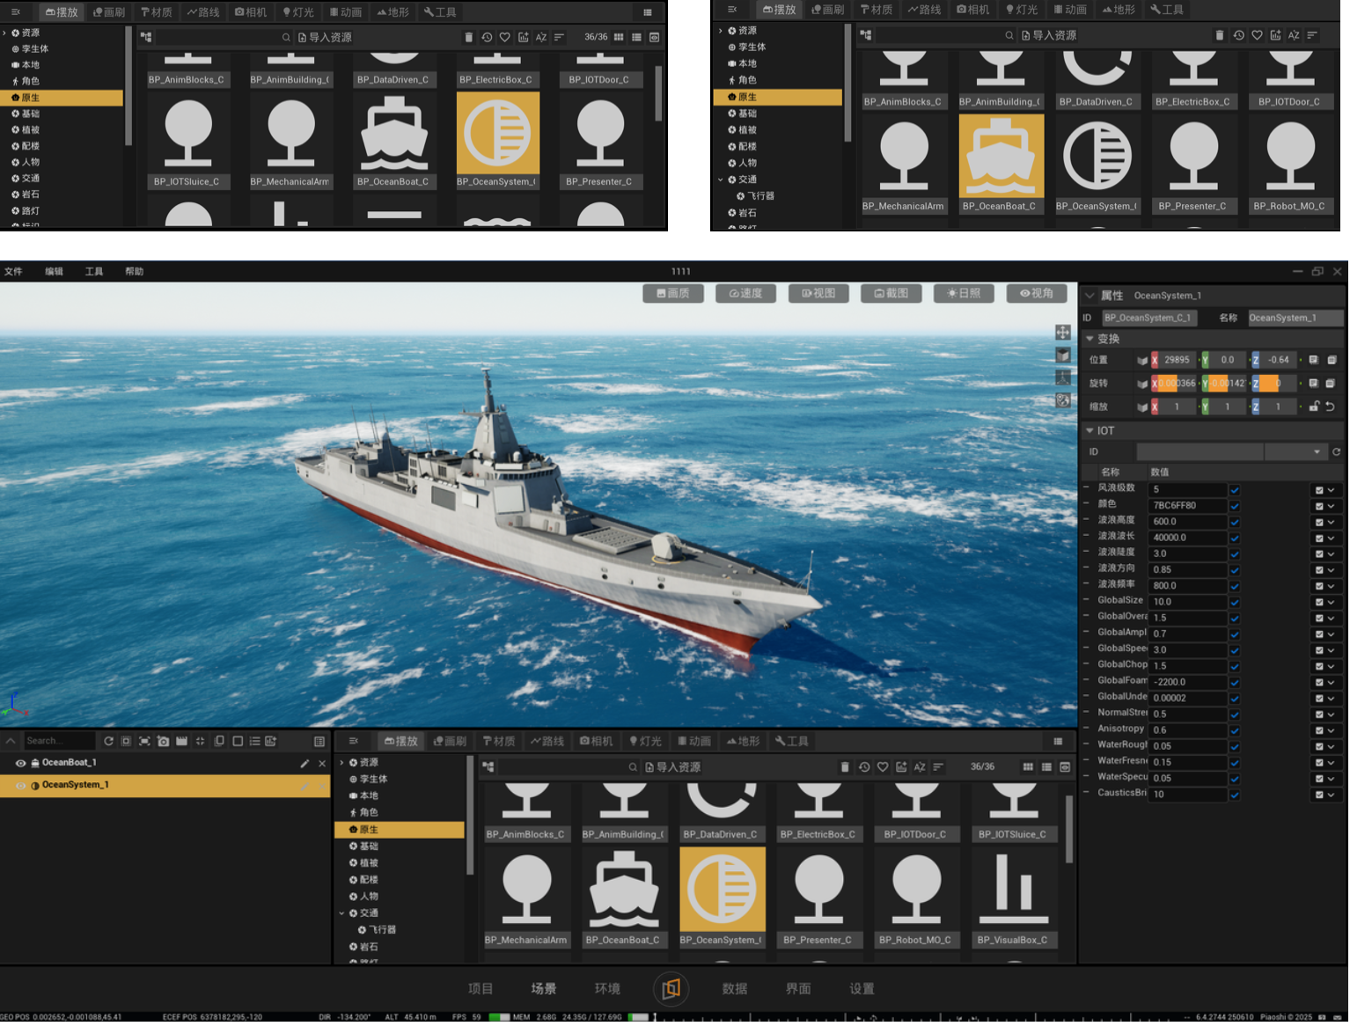Click the magnifier search icon in main asset browser
1350x1026 pixels.
coord(633,767)
